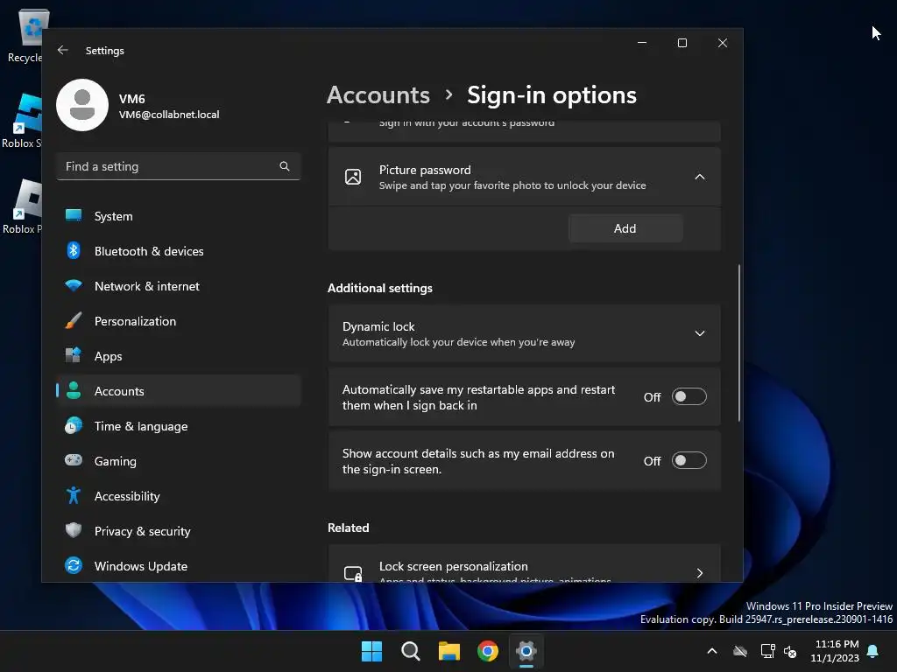Click the Gaming controller icon
The width and height of the screenshot is (897, 672).
pyautogui.click(x=74, y=460)
